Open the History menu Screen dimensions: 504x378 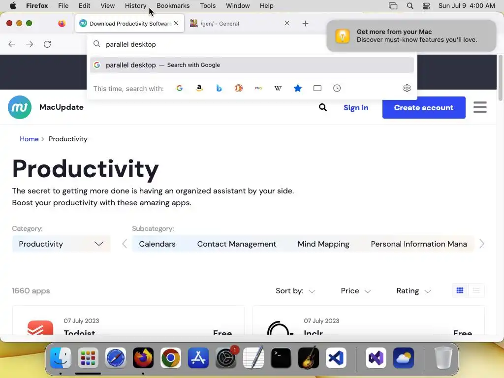pos(135,6)
